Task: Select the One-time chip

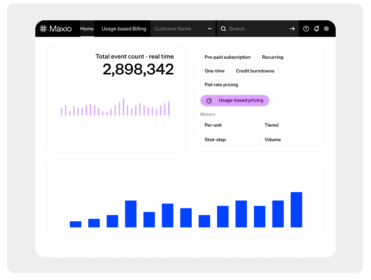Action: coord(215,71)
